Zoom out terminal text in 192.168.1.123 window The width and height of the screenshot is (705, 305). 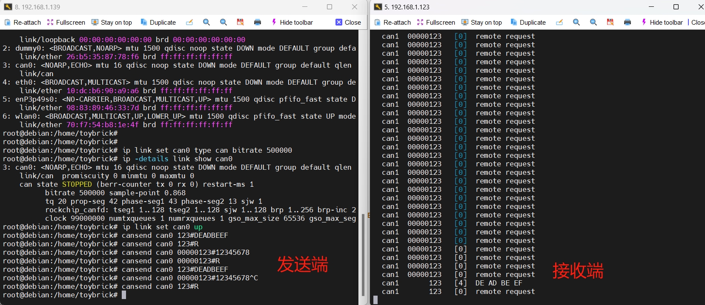coord(593,22)
